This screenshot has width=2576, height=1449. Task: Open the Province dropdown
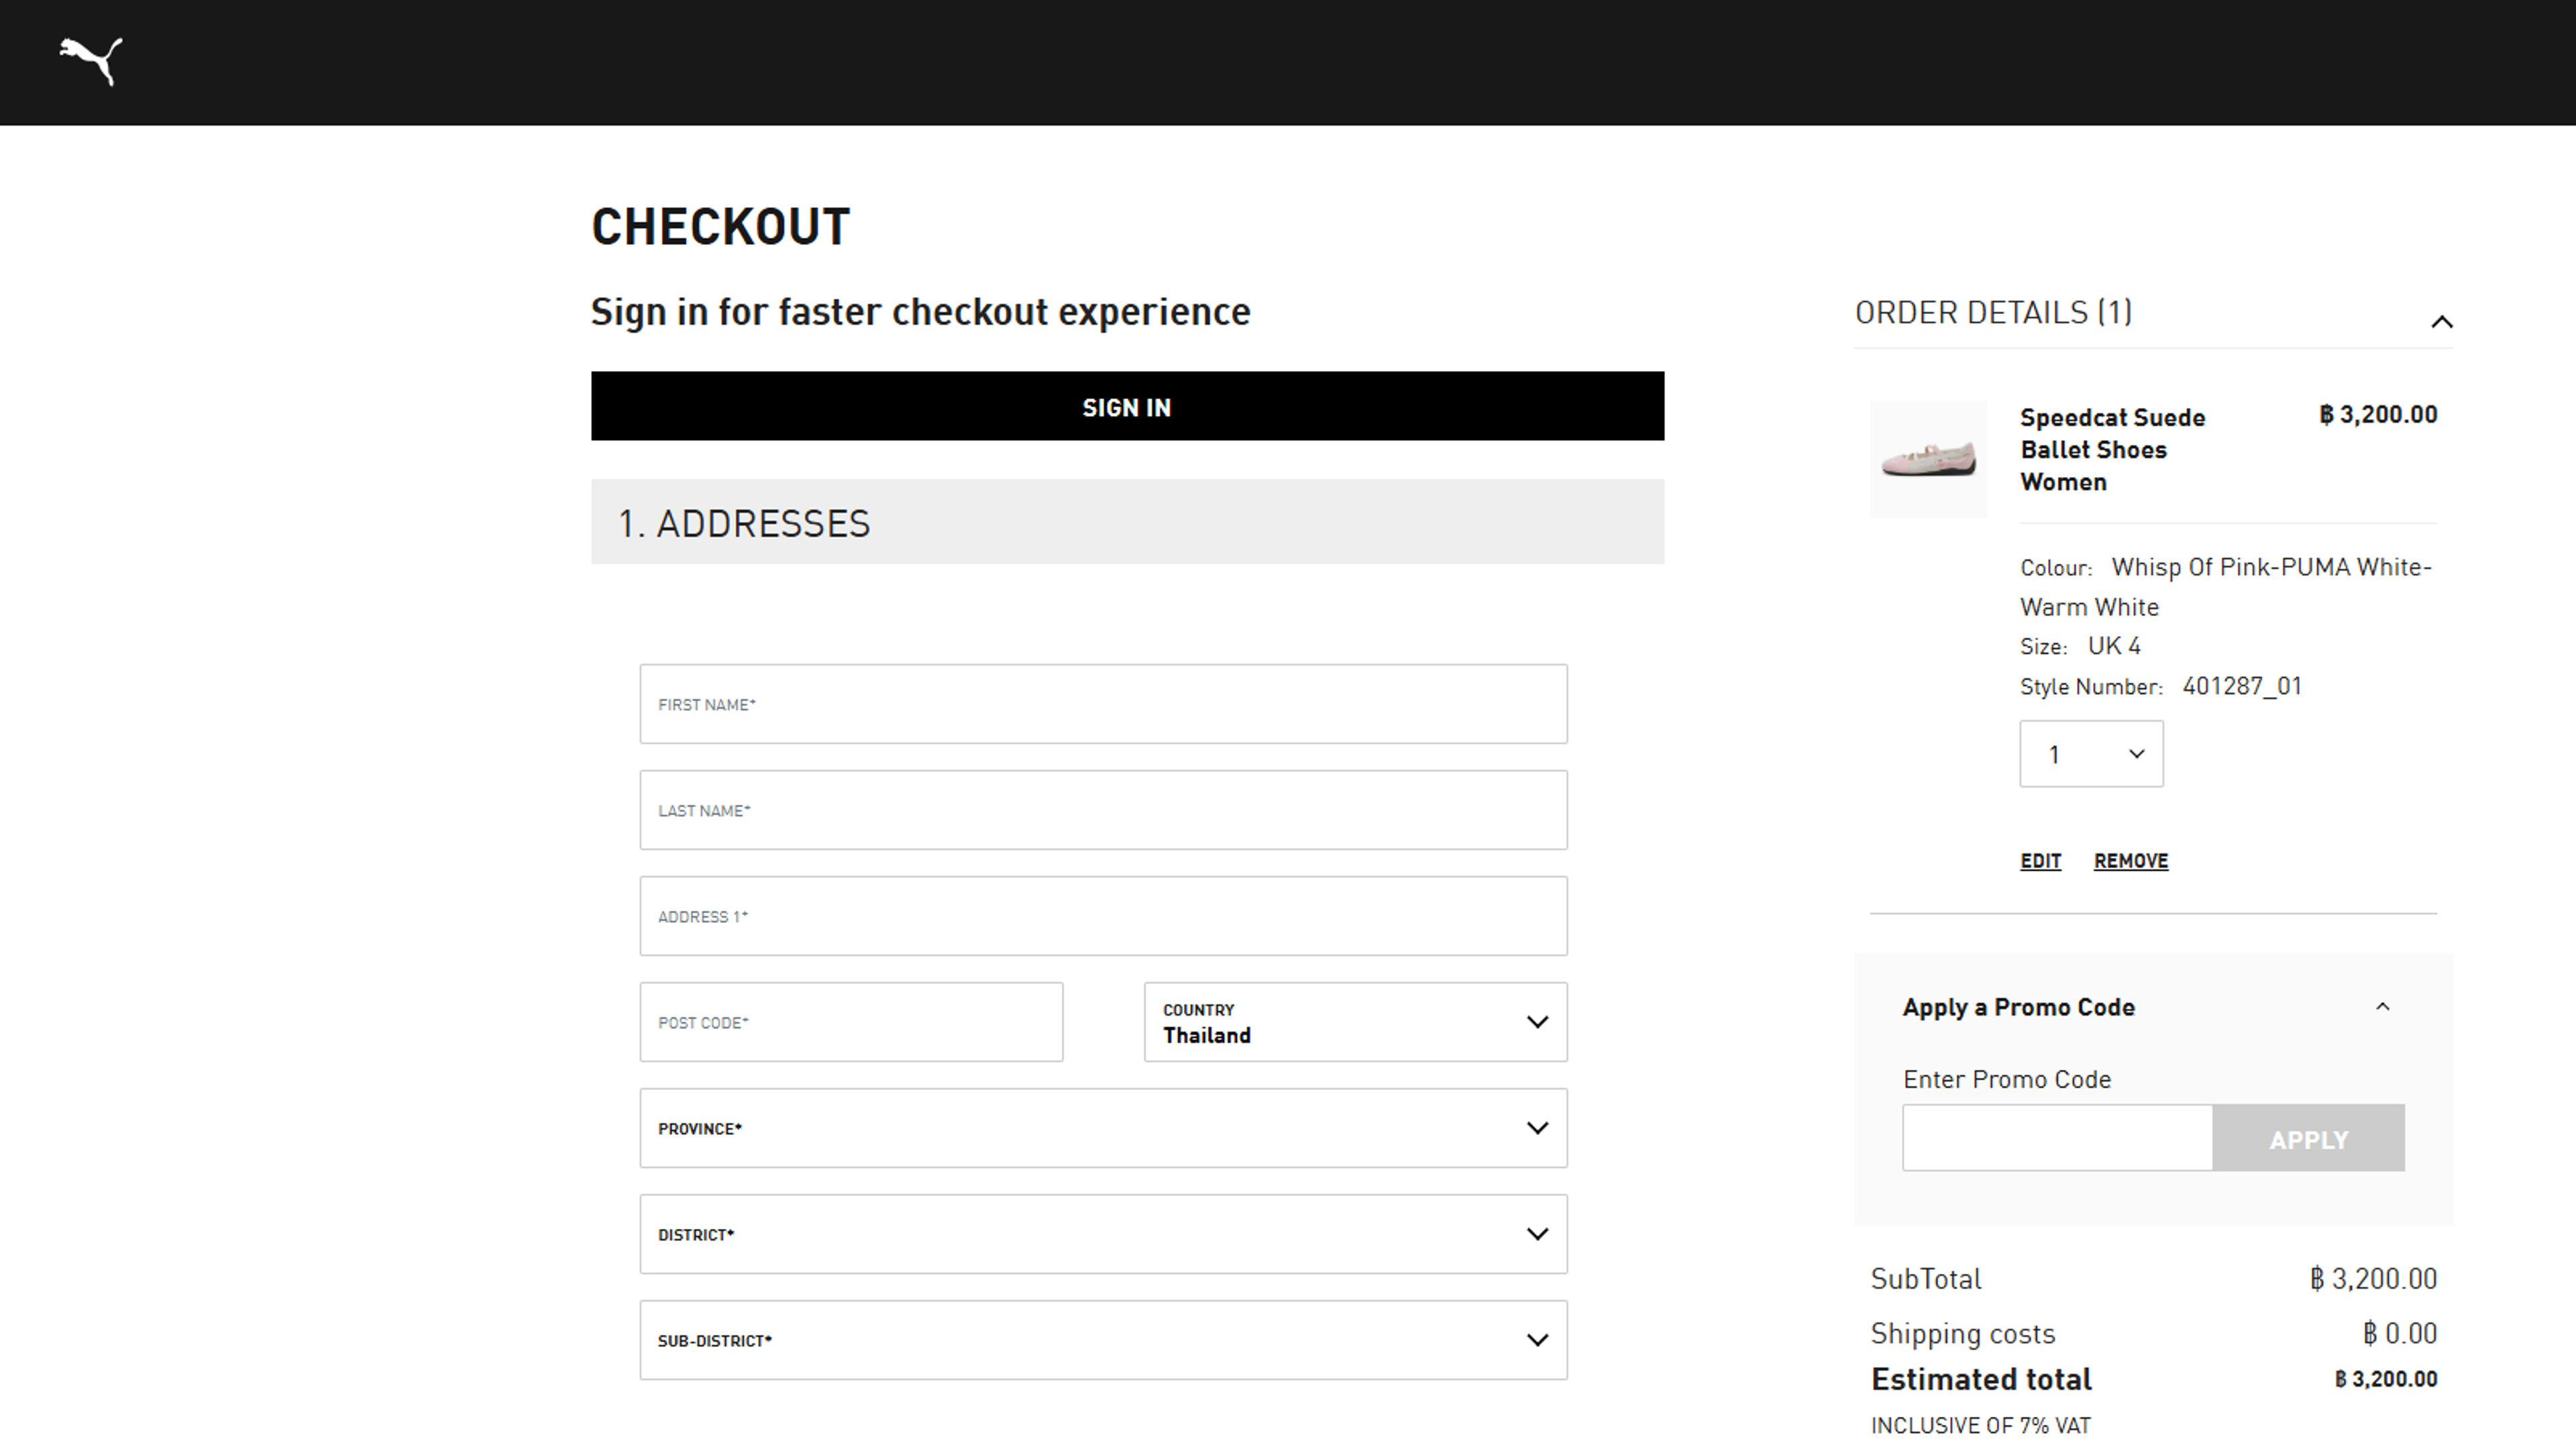1102,1128
